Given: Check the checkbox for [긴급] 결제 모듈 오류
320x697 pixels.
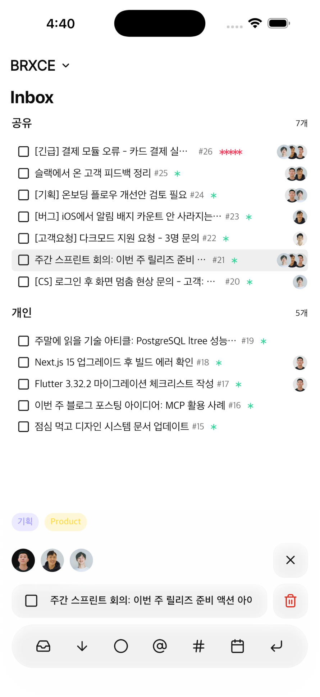Looking at the screenshot, I should (x=23, y=152).
